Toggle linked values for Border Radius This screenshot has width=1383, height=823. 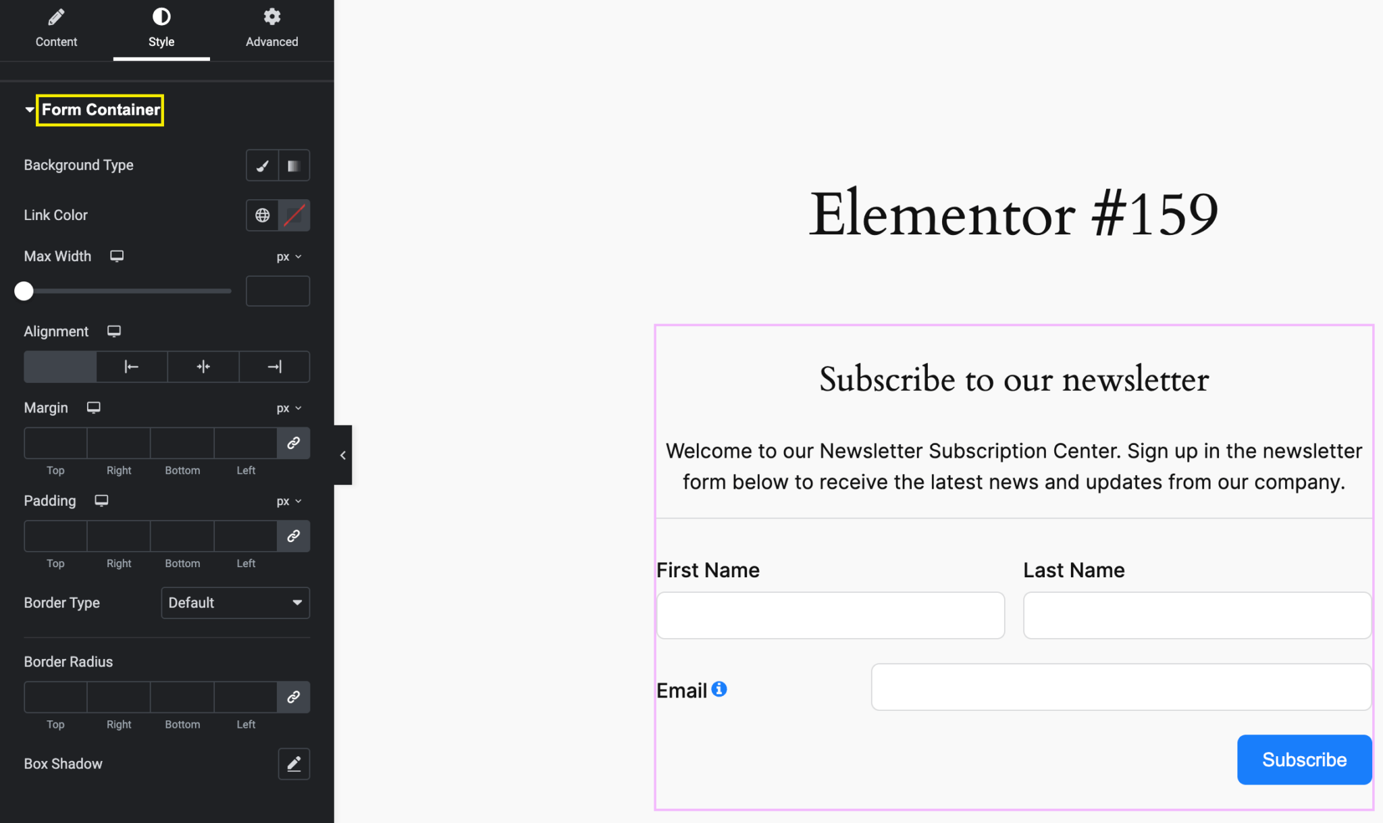click(x=294, y=697)
